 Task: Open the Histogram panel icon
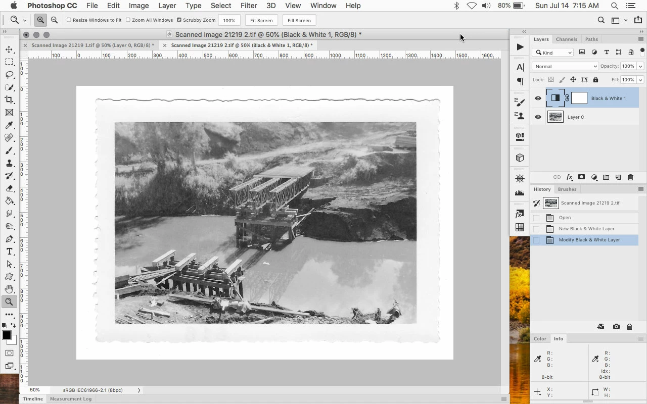point(520,192)
